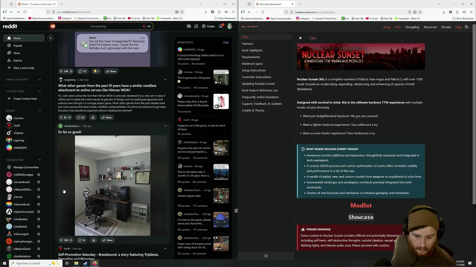
Task: Upvote the Hitman WOA post
Action: point(61,118)
